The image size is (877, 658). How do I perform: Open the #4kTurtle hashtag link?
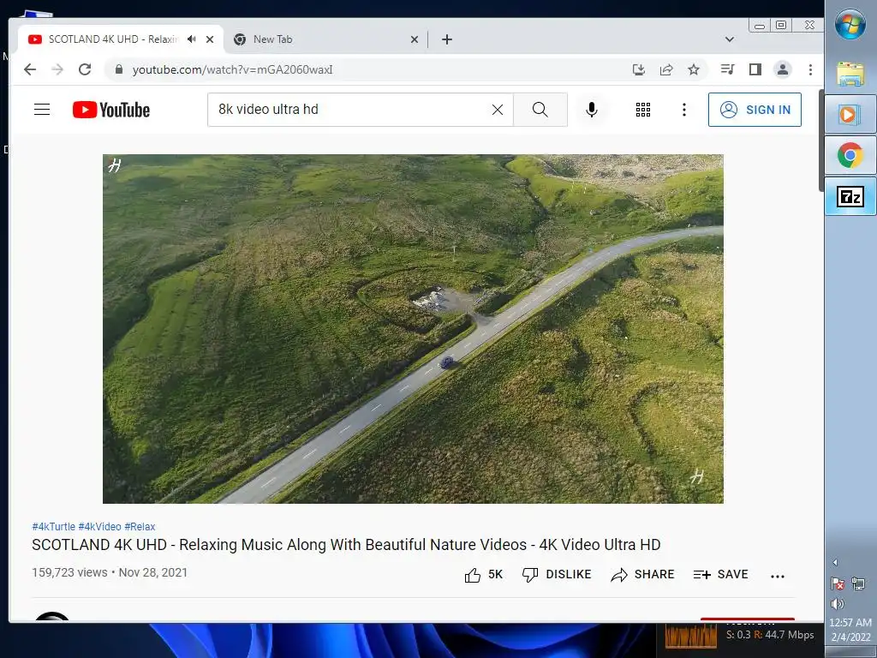coord(54,527)
